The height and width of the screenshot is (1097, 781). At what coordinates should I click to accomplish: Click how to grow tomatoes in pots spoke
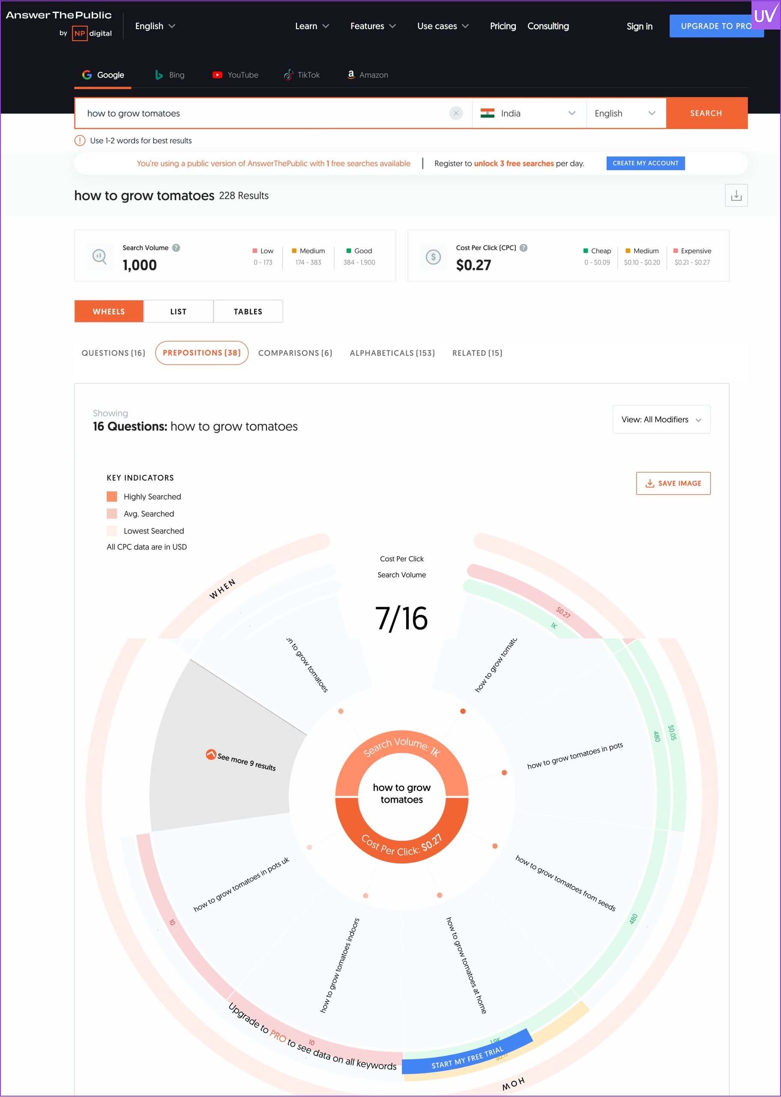pos(575,755)
